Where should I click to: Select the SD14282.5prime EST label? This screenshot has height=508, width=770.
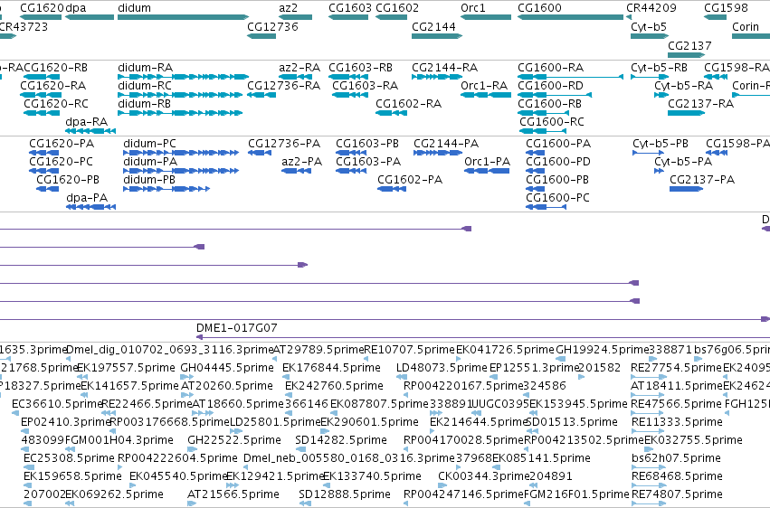341,440
